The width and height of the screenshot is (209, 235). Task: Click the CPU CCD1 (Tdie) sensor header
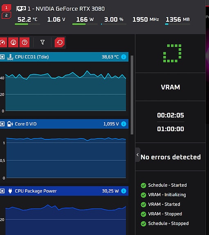64,57
